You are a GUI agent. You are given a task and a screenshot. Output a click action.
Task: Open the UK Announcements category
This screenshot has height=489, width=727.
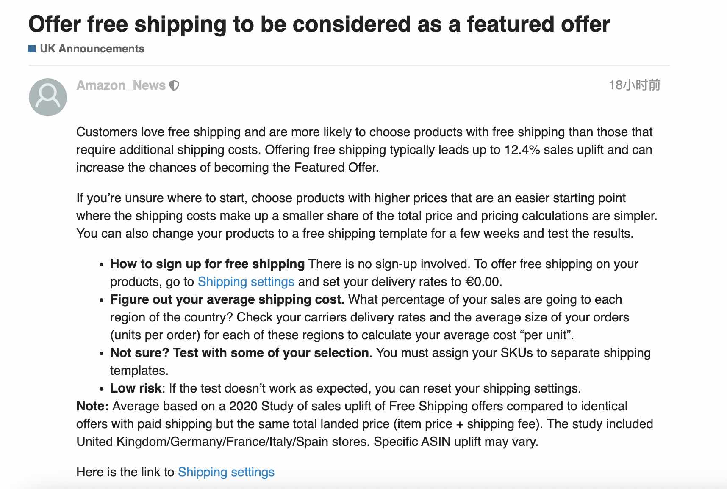[x=92, y=49]
